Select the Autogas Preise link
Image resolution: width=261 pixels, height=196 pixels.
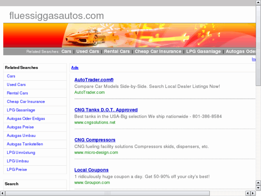point(20,127)
